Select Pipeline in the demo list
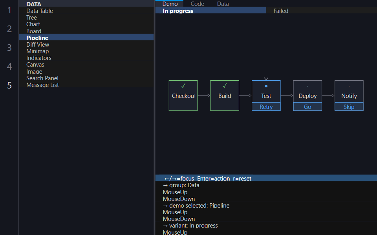This screenshot has width=377, height=235. (x=86, y=38)
